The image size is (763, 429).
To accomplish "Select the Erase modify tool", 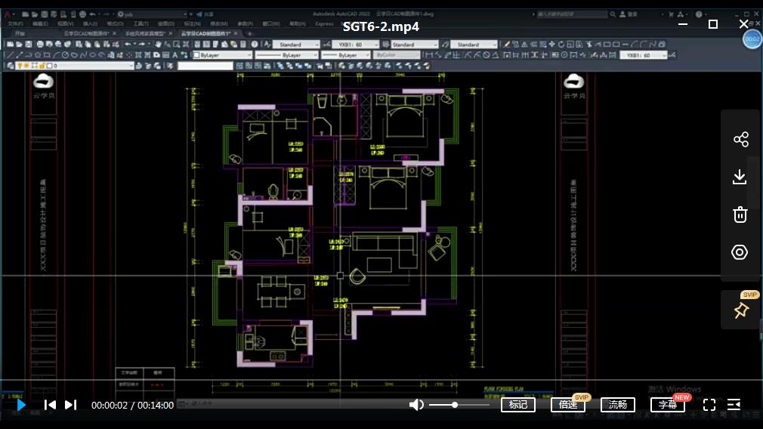I will (507, 45).
